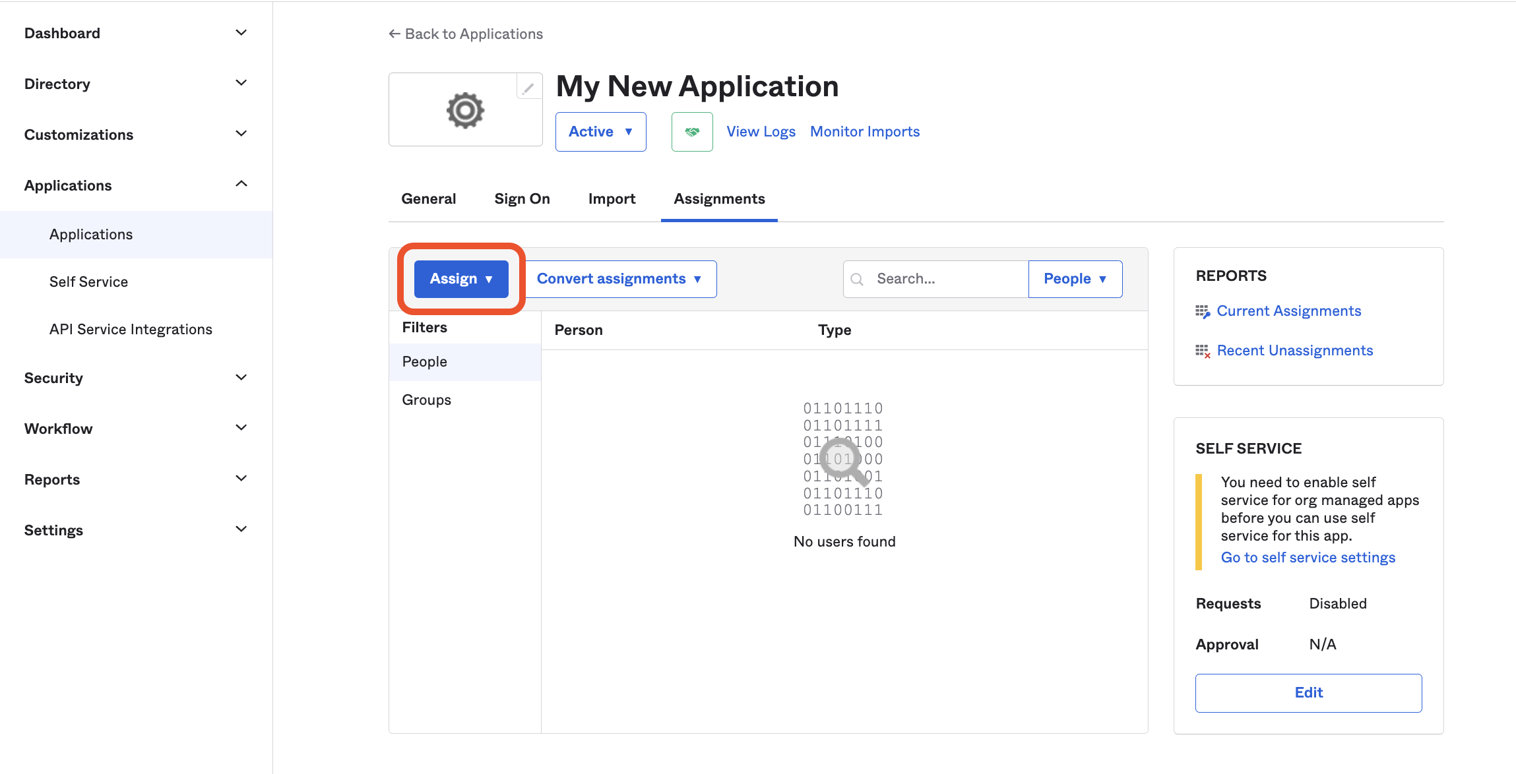
Task: Collapse the Applications section in the sidebar
Action: click(241, 185)
